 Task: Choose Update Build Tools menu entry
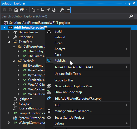(88, 74)
